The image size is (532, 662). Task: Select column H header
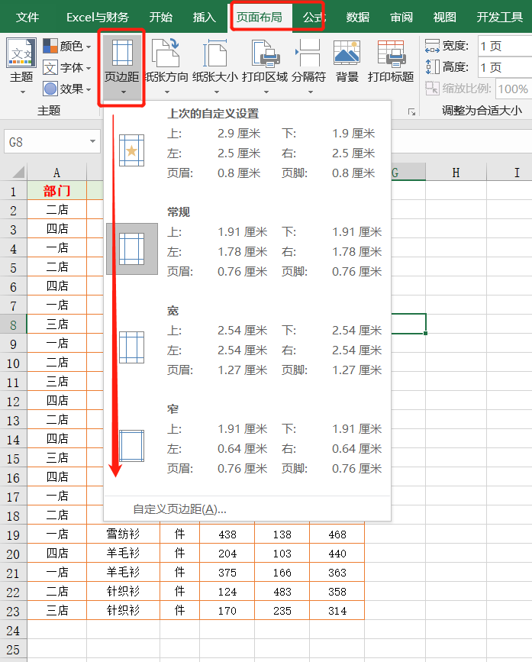tap(456, 173)
